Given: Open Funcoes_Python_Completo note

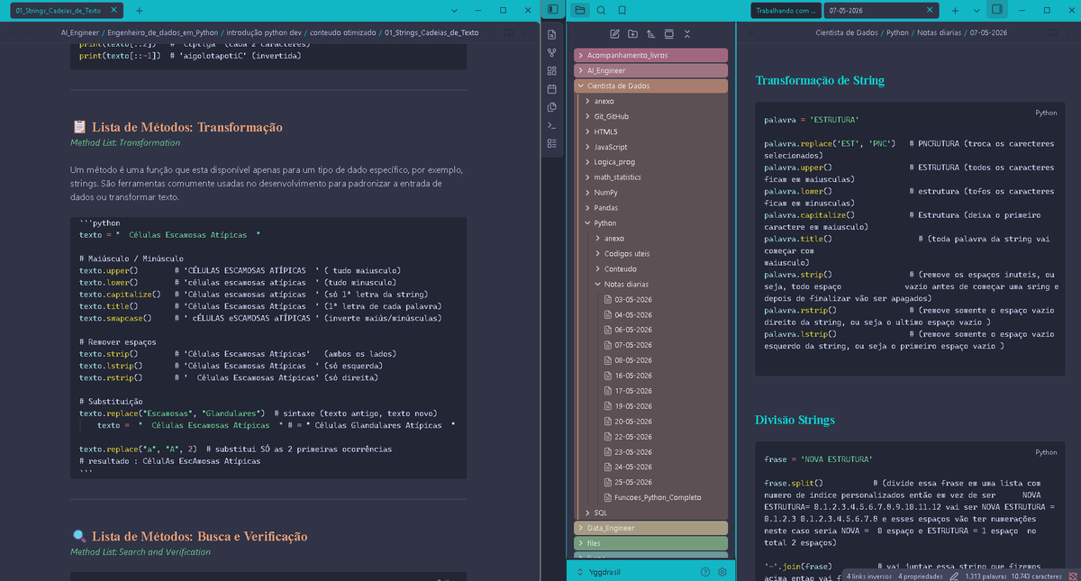Looking at the screenshot, I should (658, 497).
